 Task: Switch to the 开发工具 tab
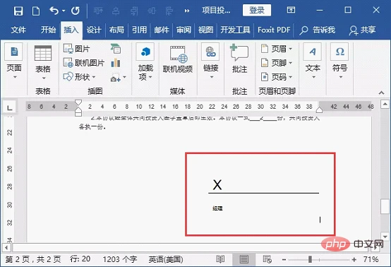235,30
